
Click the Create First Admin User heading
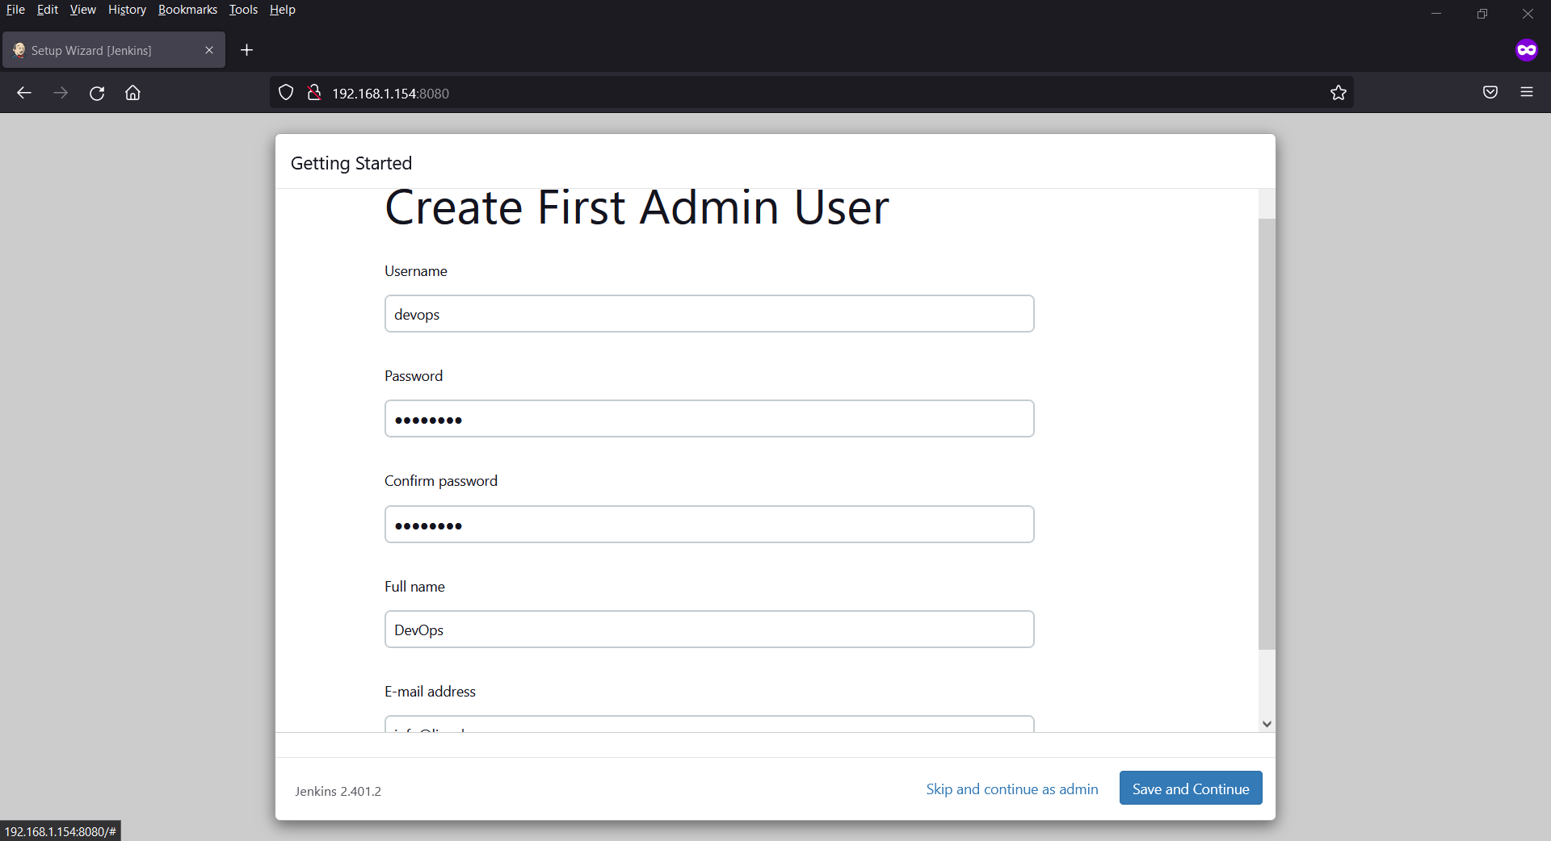pos(637,207)
